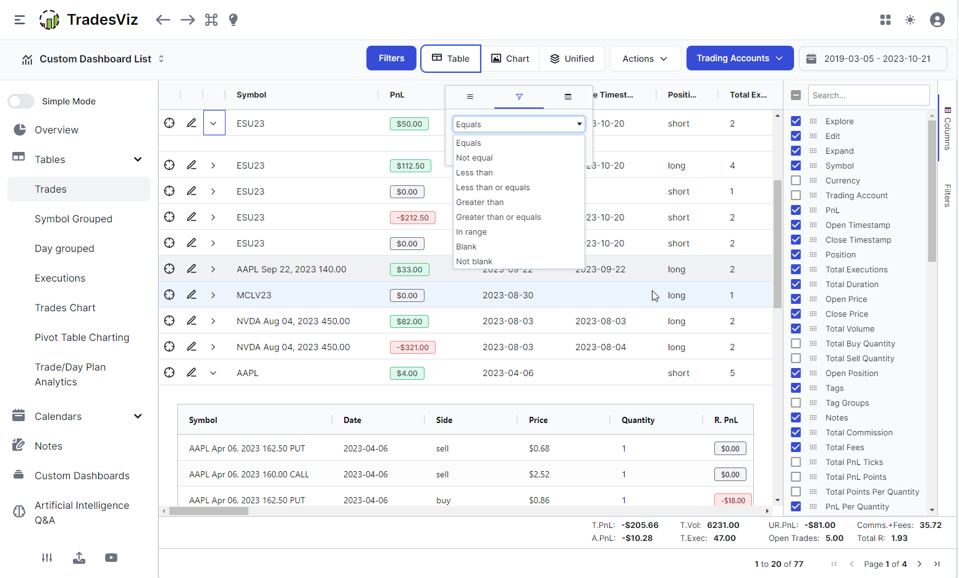Screen dimensions: 959x578
Task: Jump to last page arrow
Action: pos(937,564)
